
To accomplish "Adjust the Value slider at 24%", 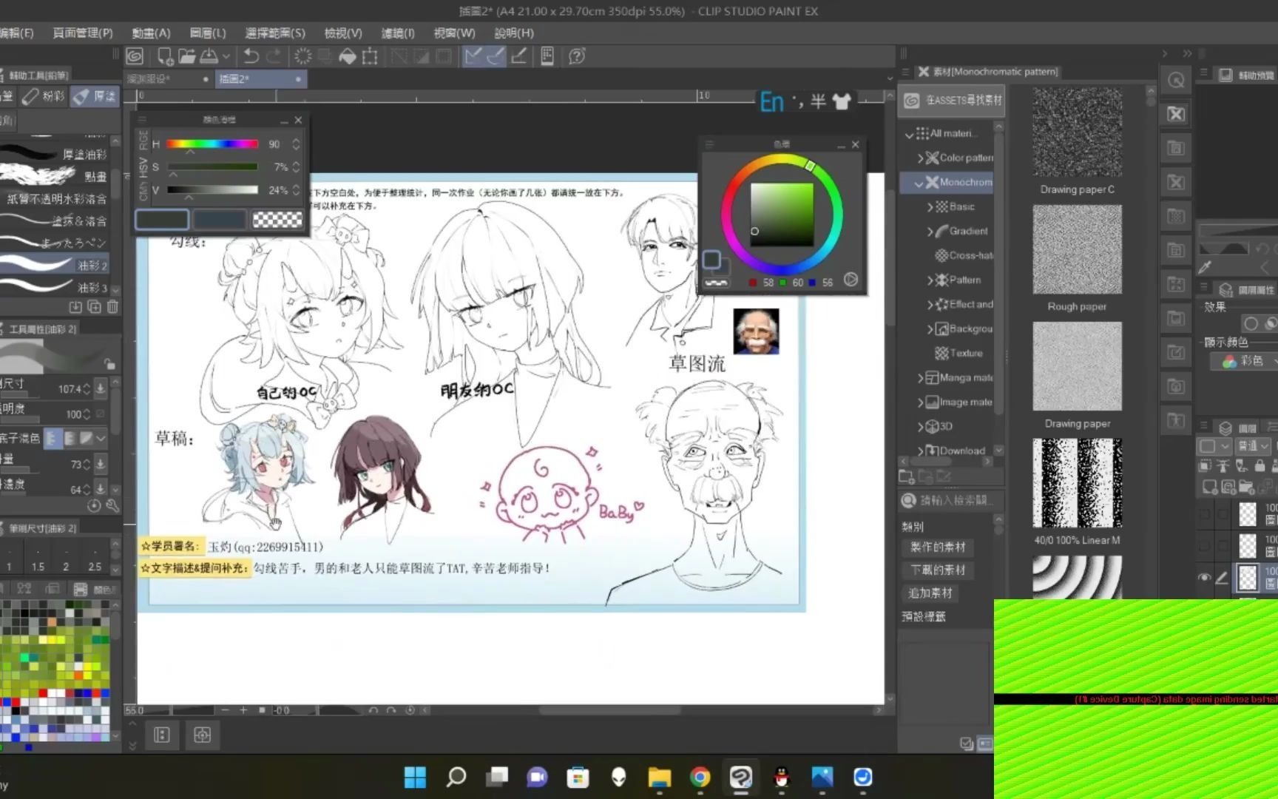I will 212,190.
